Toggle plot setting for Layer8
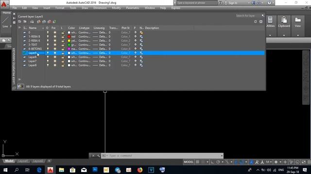This screenshot has width=311, height=174. point(136,65)
